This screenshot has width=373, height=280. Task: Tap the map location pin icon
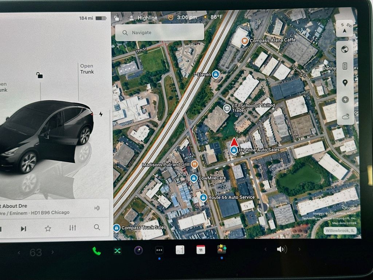345,83
